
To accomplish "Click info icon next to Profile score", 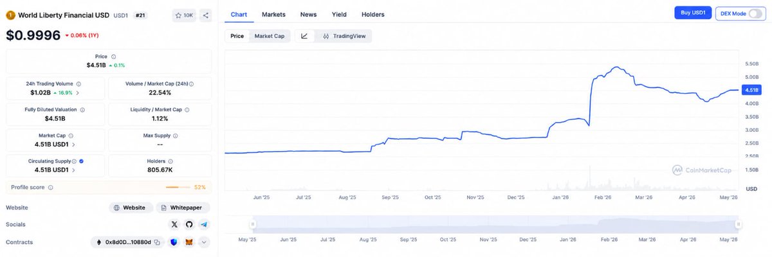I will point(51,187).
